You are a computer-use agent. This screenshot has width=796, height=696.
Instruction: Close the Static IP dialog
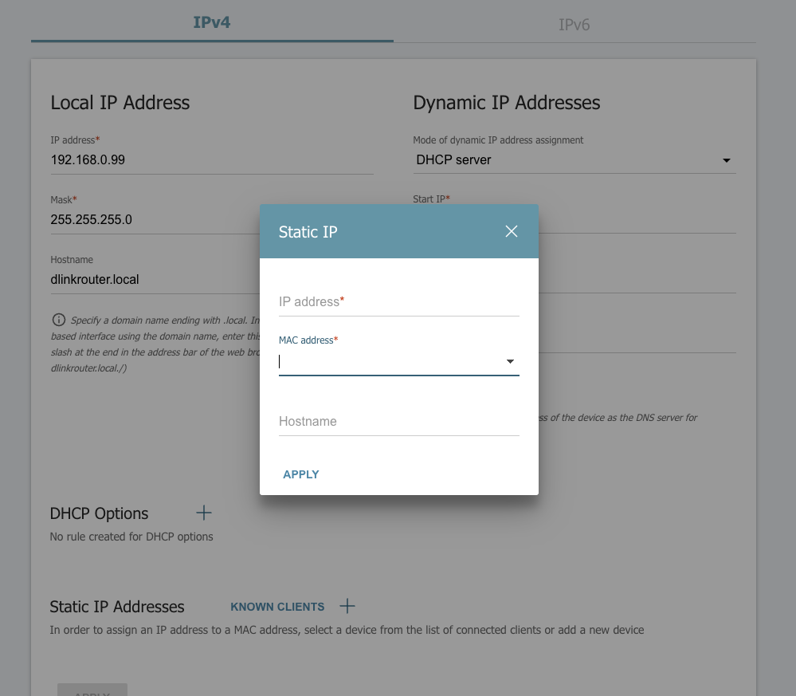point(512,231)
